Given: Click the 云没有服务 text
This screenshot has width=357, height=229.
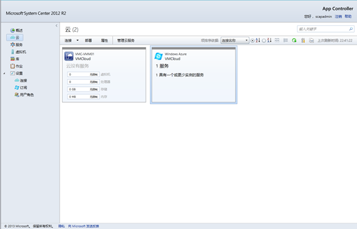Looking at the screenshot, I should coord(77,66).
